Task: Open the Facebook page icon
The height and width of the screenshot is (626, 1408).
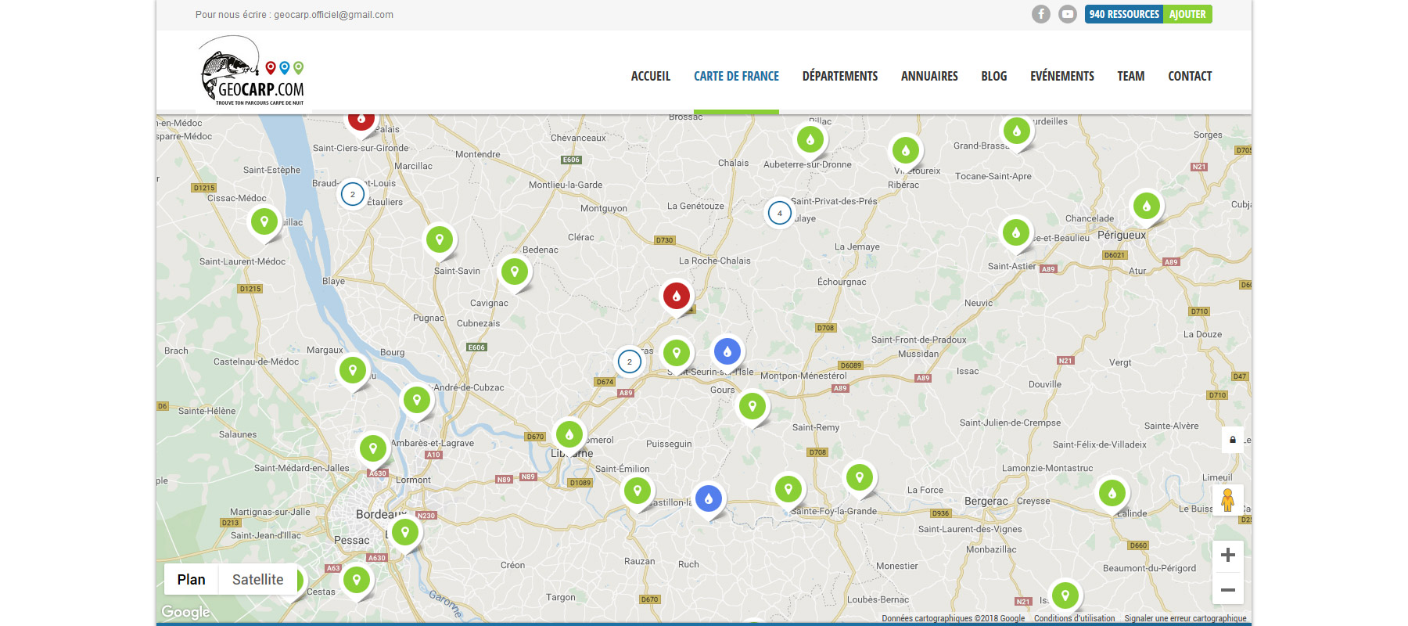Action: click(1040, 14)
